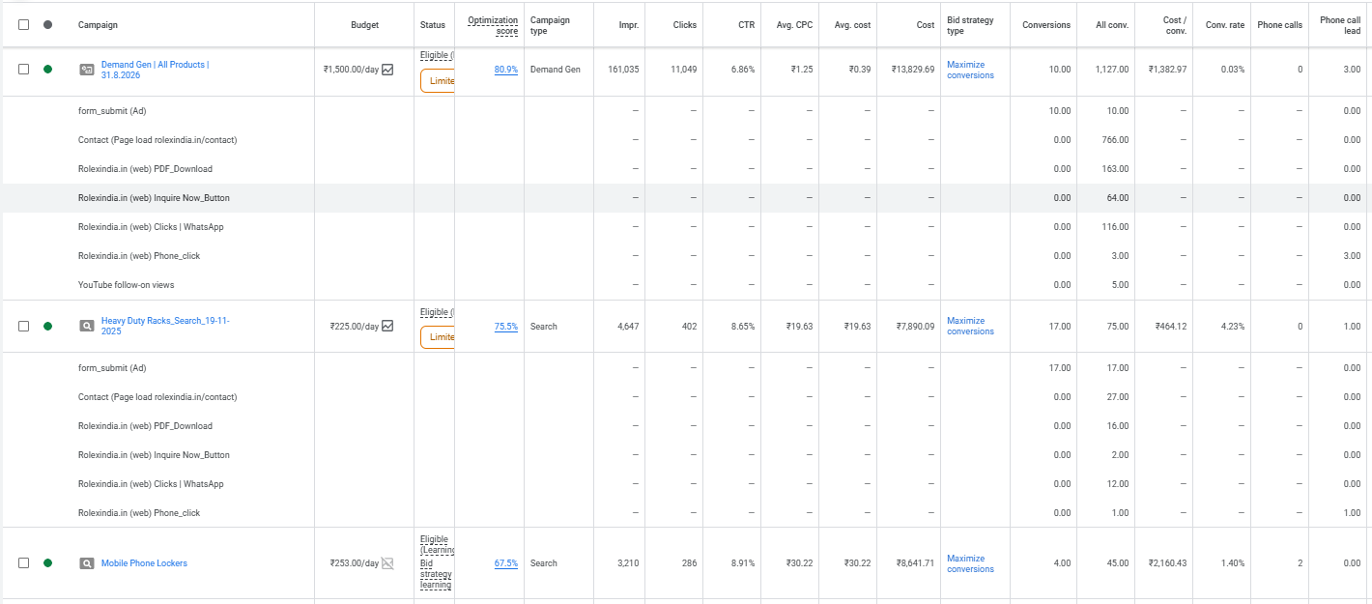This screenshot has width=1372, height=604.
Task: Click the ₹2,160.43 cost per conversion cell
Action: pos(1167,563)
